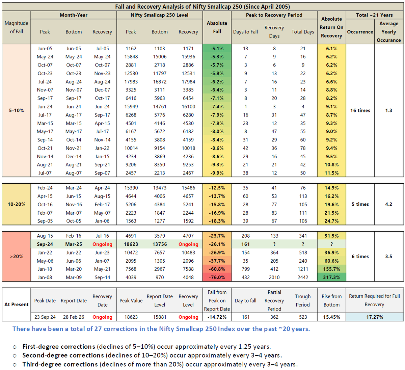The height and width of the screenshot is (370, 405).
Task: Select the '317.3%' return on recovery cell
Action: tap(331, 277)
